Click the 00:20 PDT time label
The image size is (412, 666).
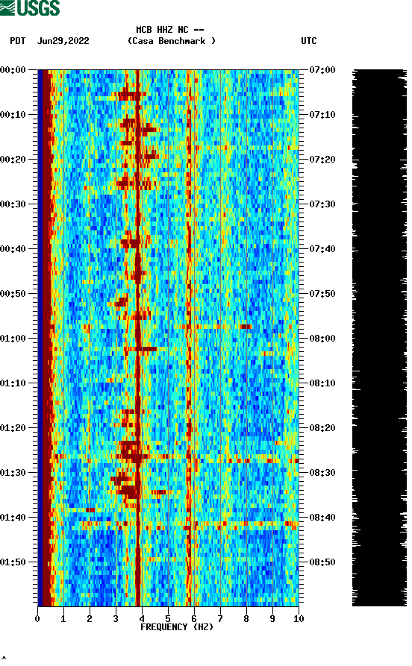coord(13,160)
